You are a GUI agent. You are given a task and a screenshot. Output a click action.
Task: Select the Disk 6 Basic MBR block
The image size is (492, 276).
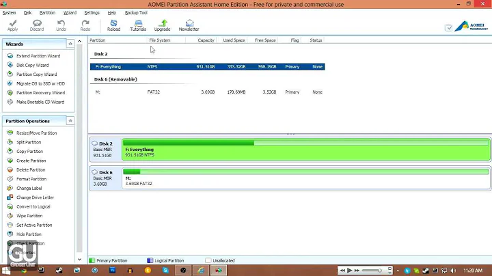(x=105, y=178)
